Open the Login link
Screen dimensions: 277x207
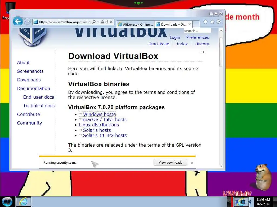(x=175, y=37)
